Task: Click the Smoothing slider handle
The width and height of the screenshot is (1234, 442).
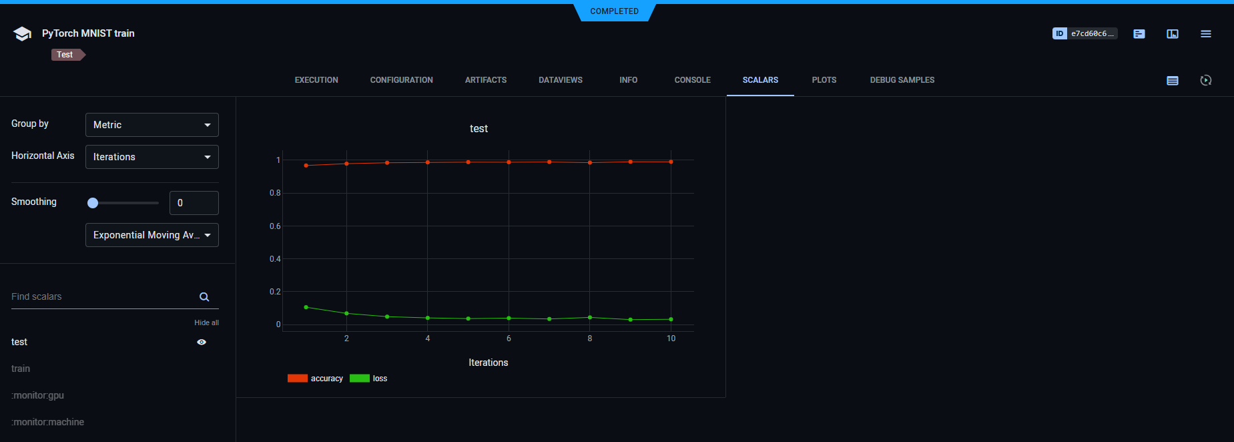Action: coord(93,203)
